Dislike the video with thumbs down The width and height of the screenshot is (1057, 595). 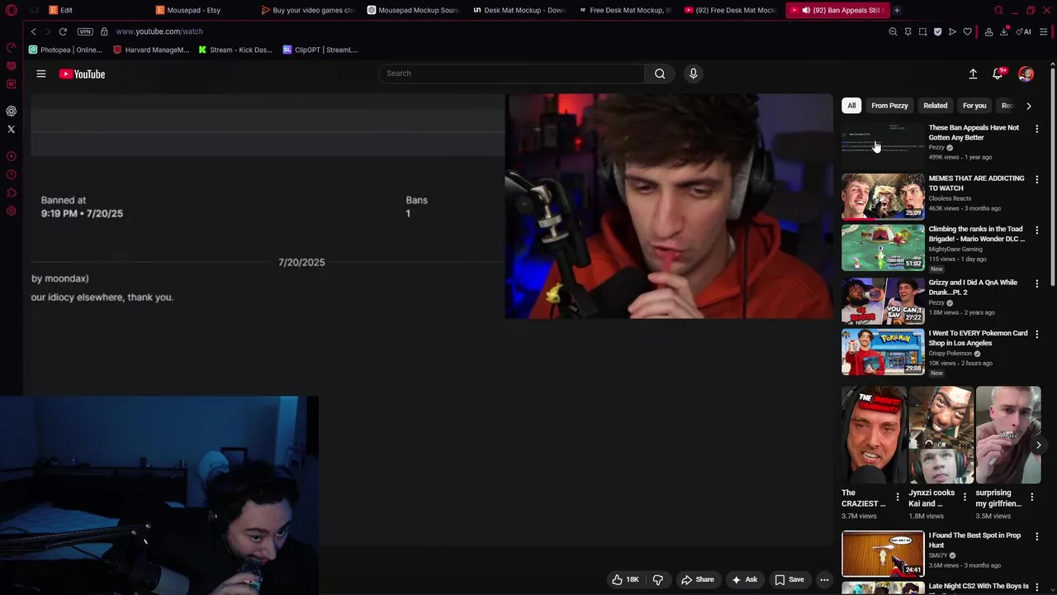[658, 579]
